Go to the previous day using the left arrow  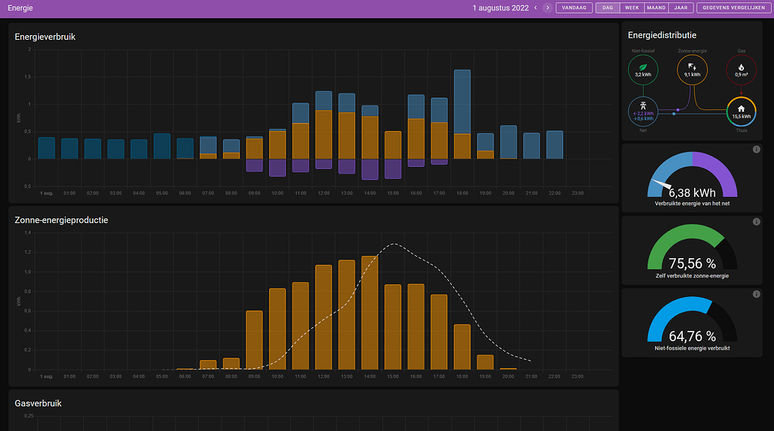pos(535,7)
